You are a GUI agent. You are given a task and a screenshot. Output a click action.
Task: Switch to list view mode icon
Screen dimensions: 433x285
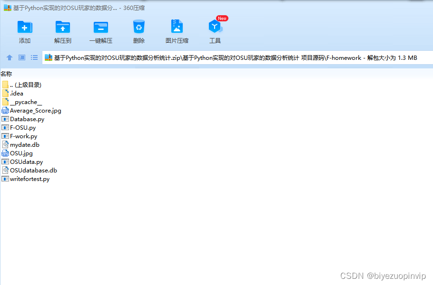pos(34,57)
